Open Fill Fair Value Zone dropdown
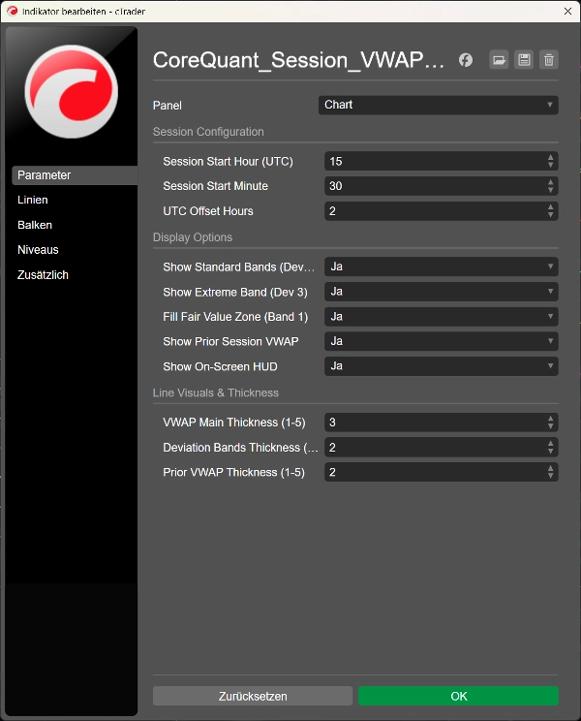The height and width of the screenshot is (721, 581). pyautogui.click(x=441, y=316)
